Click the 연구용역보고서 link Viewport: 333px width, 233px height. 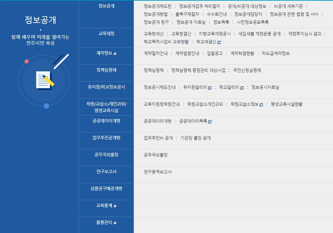[x=158, y=173]
